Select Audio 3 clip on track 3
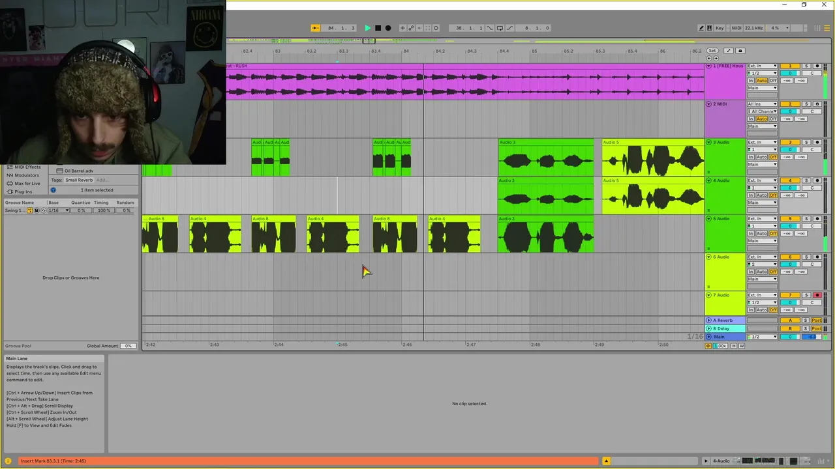The height and width of the screenshot is (469, 835). 546,158
